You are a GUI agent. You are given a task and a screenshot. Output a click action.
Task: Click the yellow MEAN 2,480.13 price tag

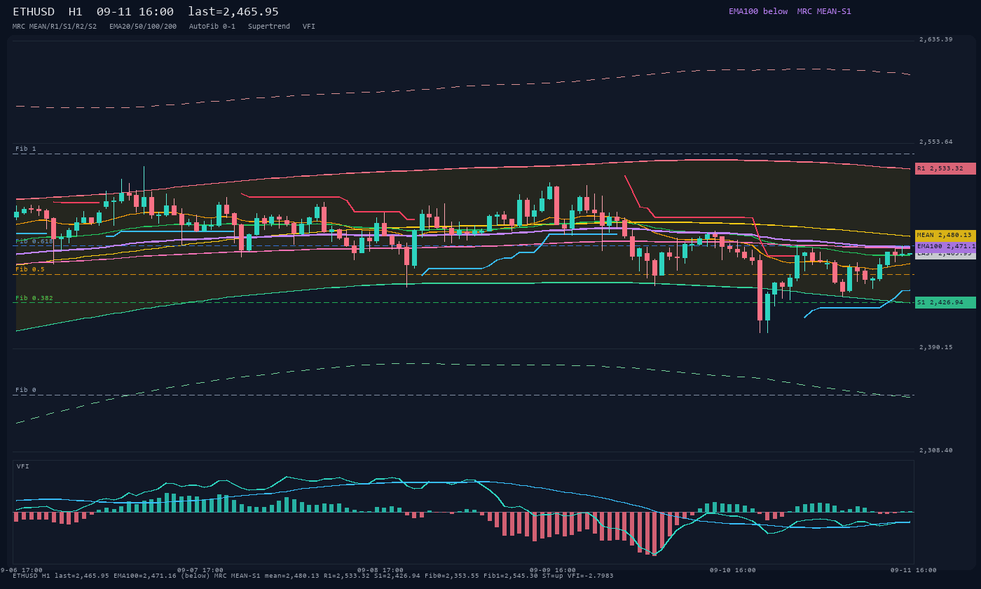(945, 236)
